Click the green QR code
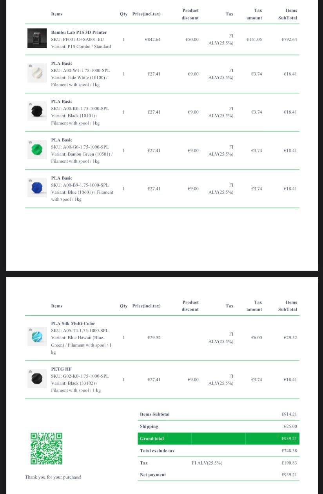The width and height of the screenshot is (323, 494). pyautogui.click(x=46, y=448)
